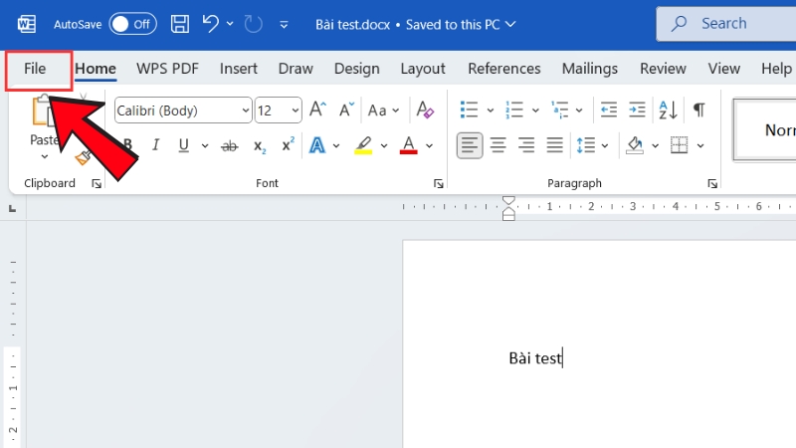Apply numbered list
The image size is (796, 448).
[x=514, y=110]
